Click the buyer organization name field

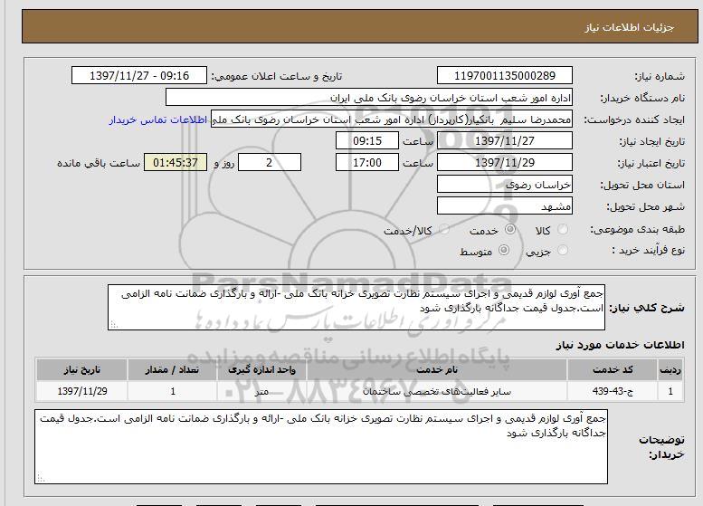point(369,98)
